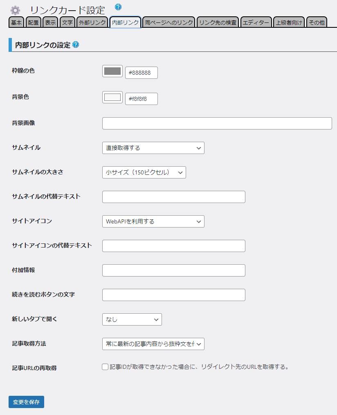
Task: Click the 枠線の色 gray color swatch
Action: 112,71
